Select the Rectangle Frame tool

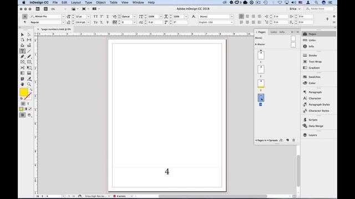[22, 62]
